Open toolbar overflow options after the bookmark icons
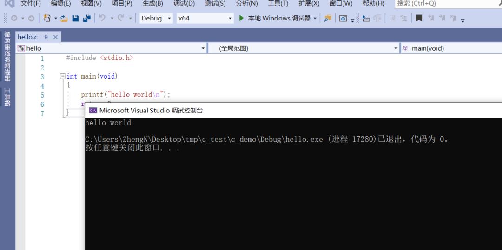This screenshot has width=502, height=250. point(462,20)
